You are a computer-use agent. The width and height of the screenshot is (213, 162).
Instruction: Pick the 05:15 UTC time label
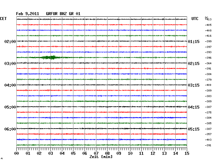194,129
